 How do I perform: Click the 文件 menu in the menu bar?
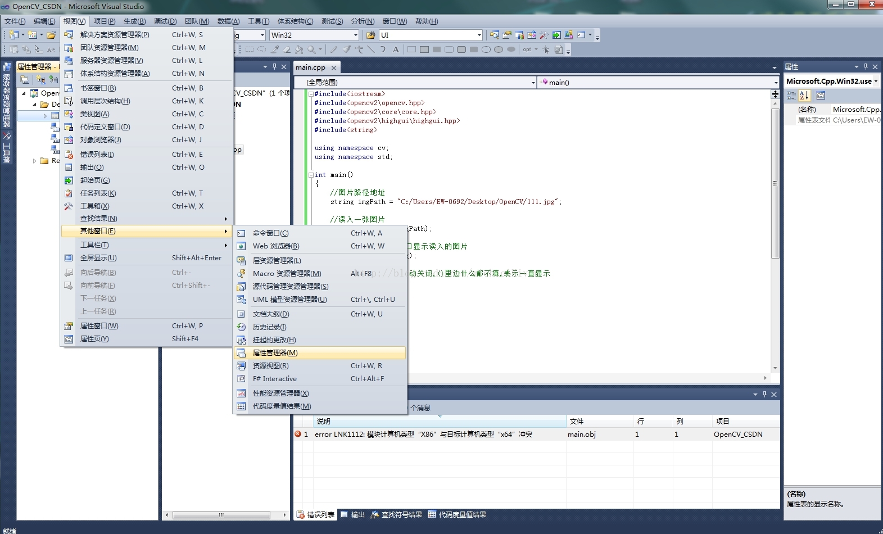[15, 21]
